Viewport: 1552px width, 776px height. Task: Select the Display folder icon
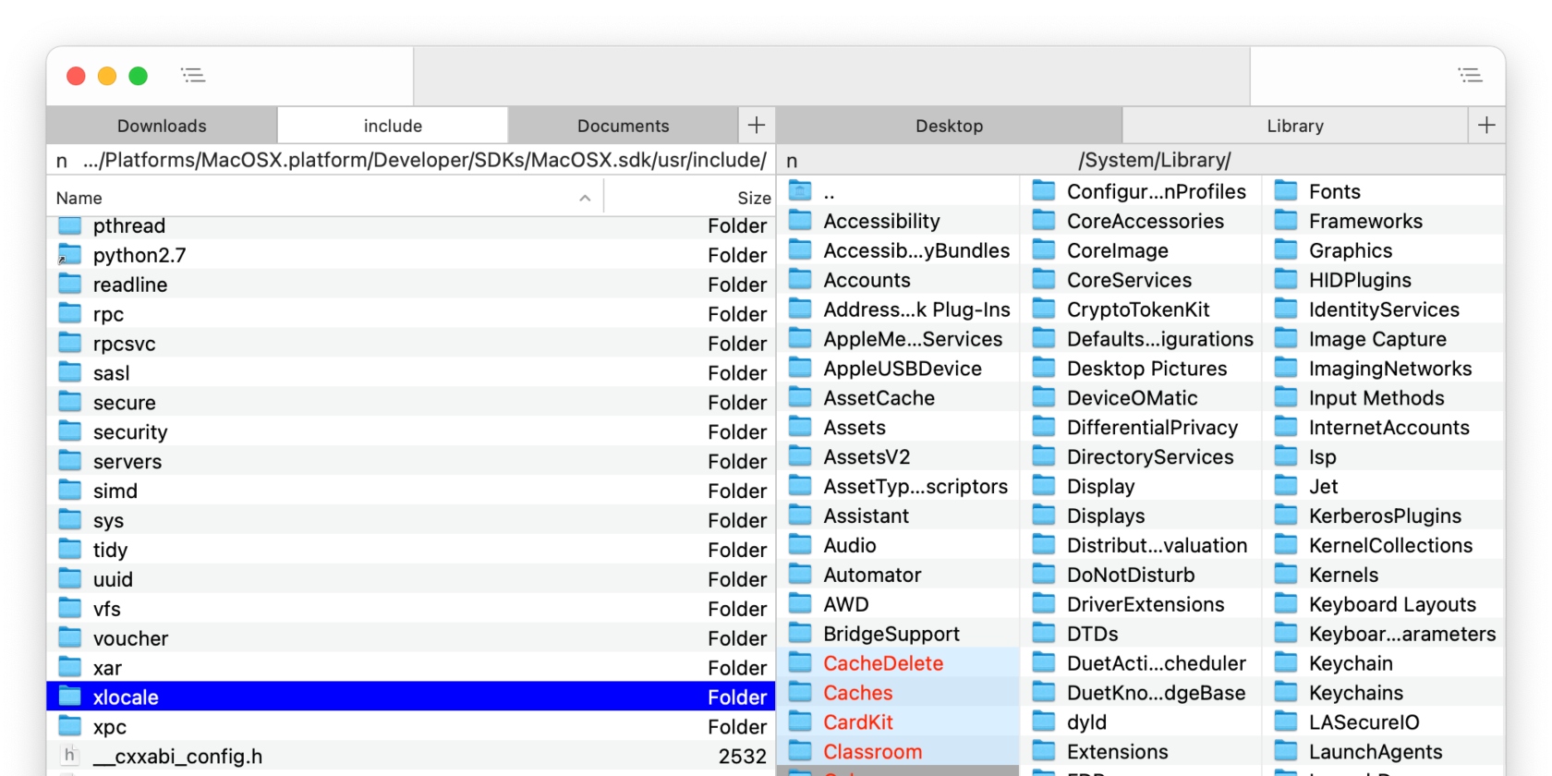[x=1044, y=486]
